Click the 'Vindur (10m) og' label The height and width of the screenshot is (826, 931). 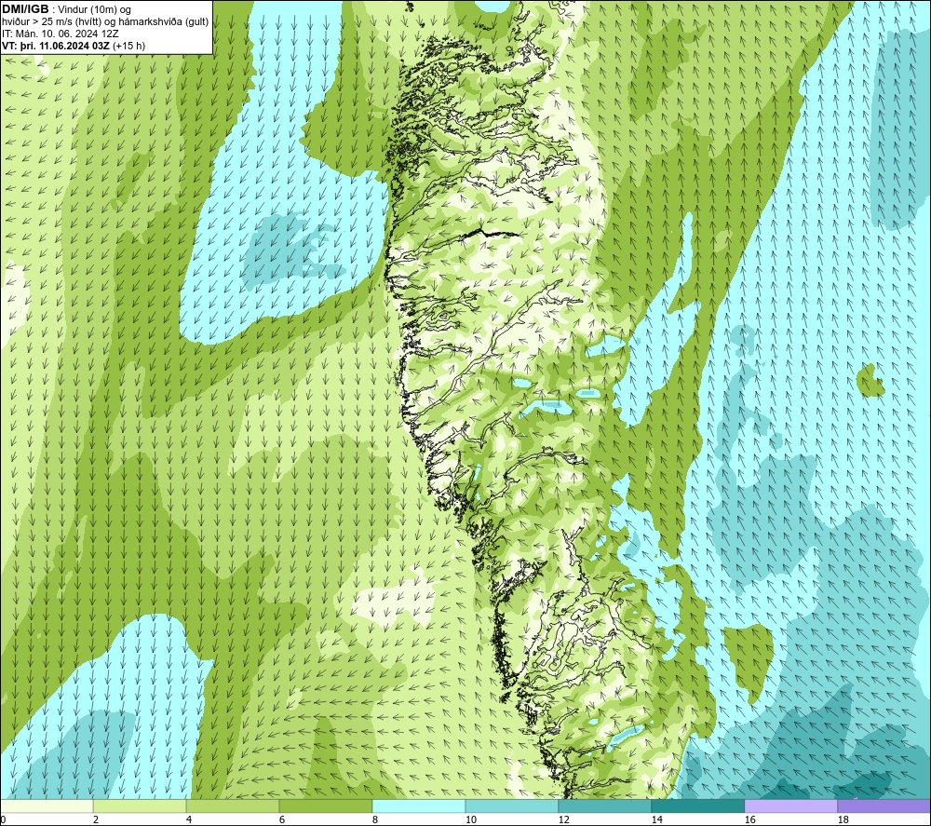point(94,9)
